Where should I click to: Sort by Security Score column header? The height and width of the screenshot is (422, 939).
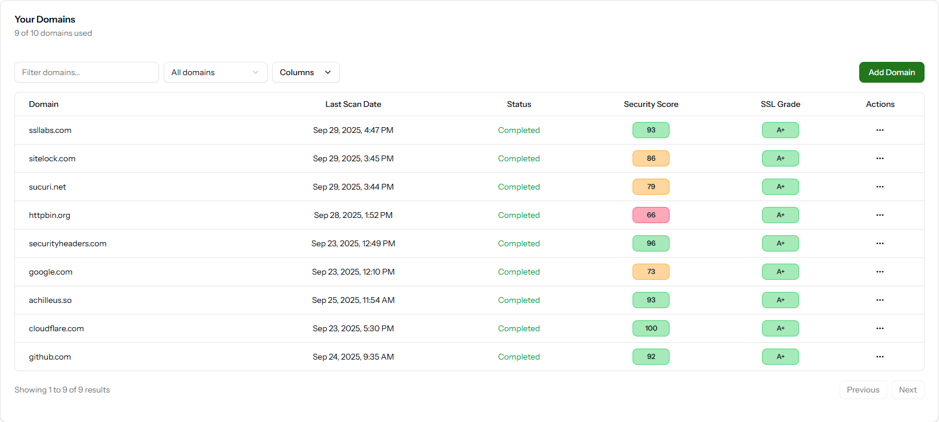coord(650,104)
